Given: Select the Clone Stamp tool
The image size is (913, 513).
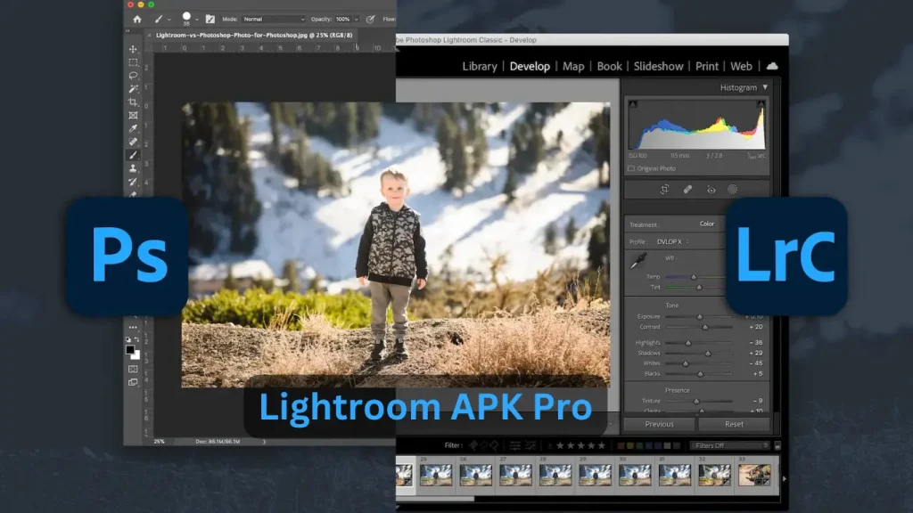Looking at the screenshot, I should (x=134, y=168).
